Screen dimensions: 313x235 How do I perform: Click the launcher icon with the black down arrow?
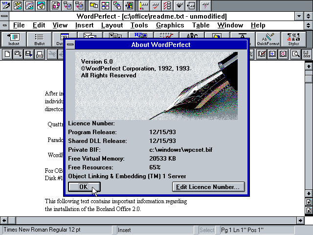pos(179,5)
